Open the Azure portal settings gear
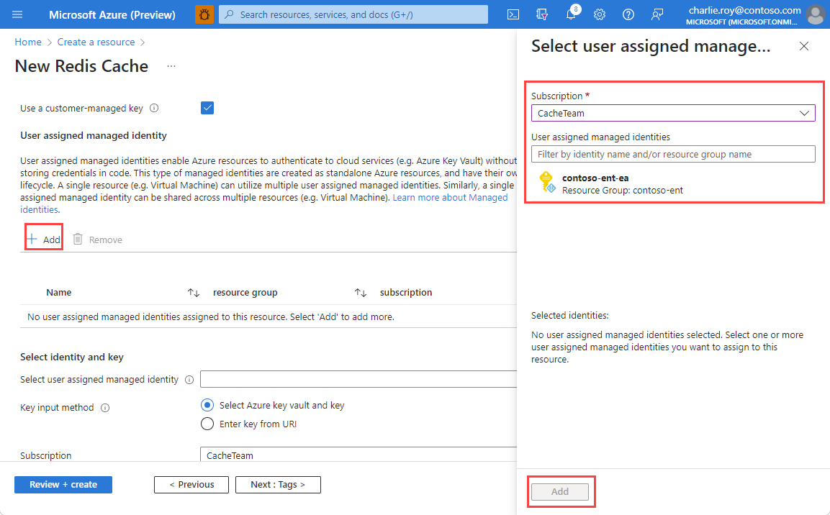Screen dimensions: 830x515 click(600, 14)
